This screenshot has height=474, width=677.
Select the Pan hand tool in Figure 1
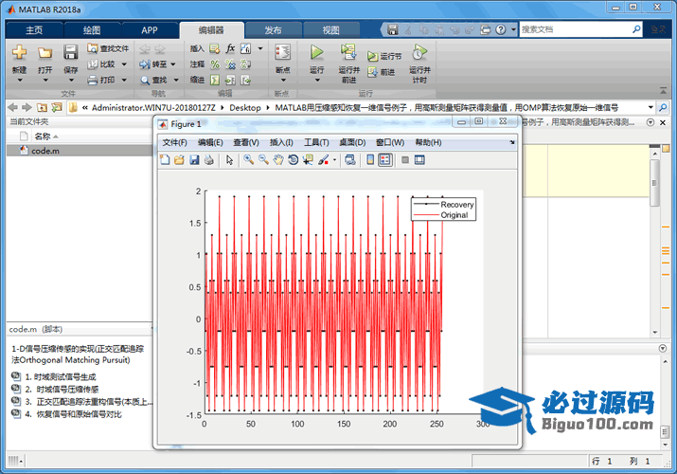point(278,160)
